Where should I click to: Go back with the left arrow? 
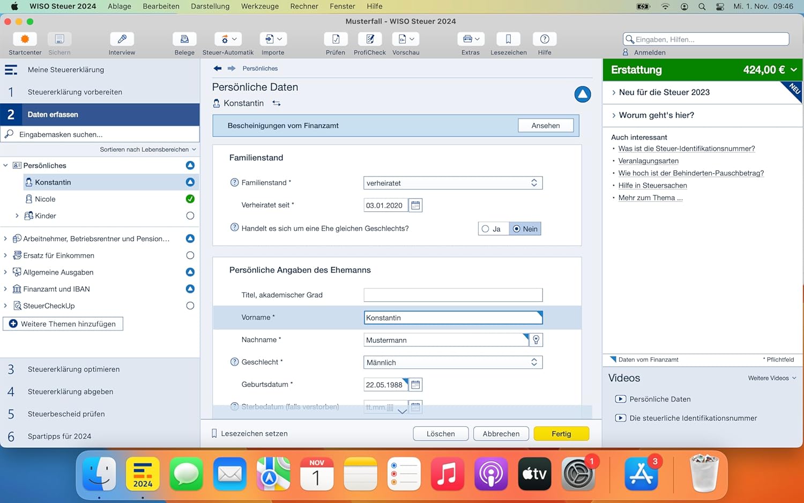click(217, 68)
